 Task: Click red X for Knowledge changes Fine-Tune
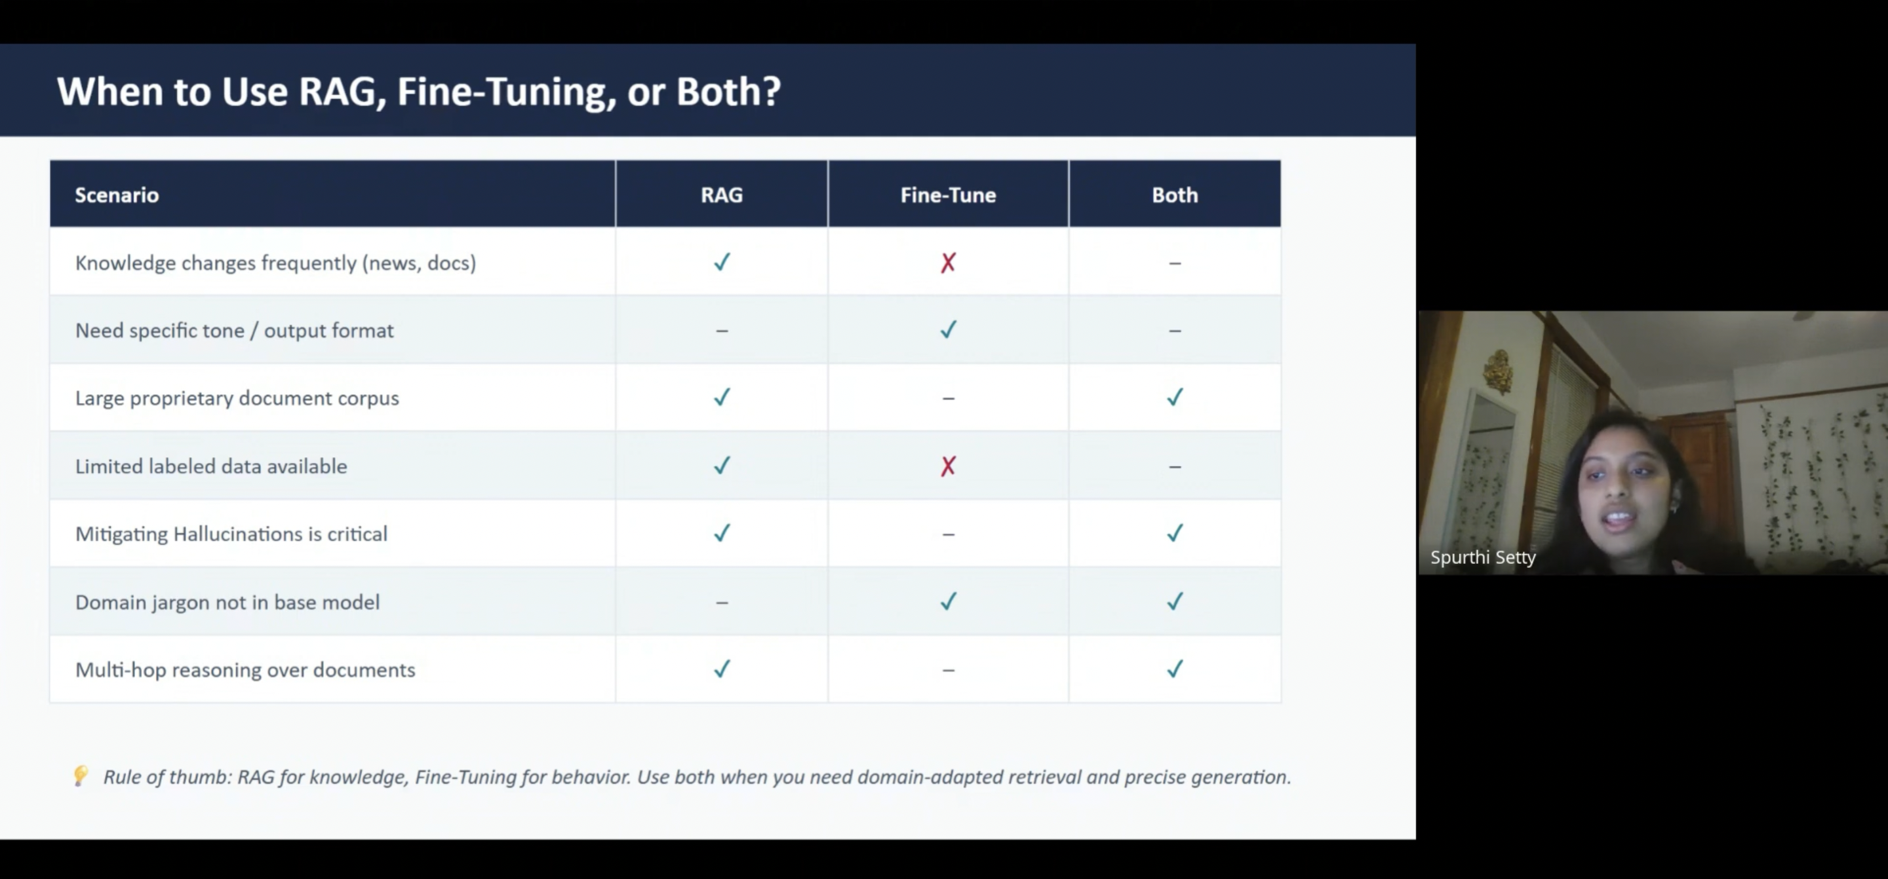click(x=949, y=262)
